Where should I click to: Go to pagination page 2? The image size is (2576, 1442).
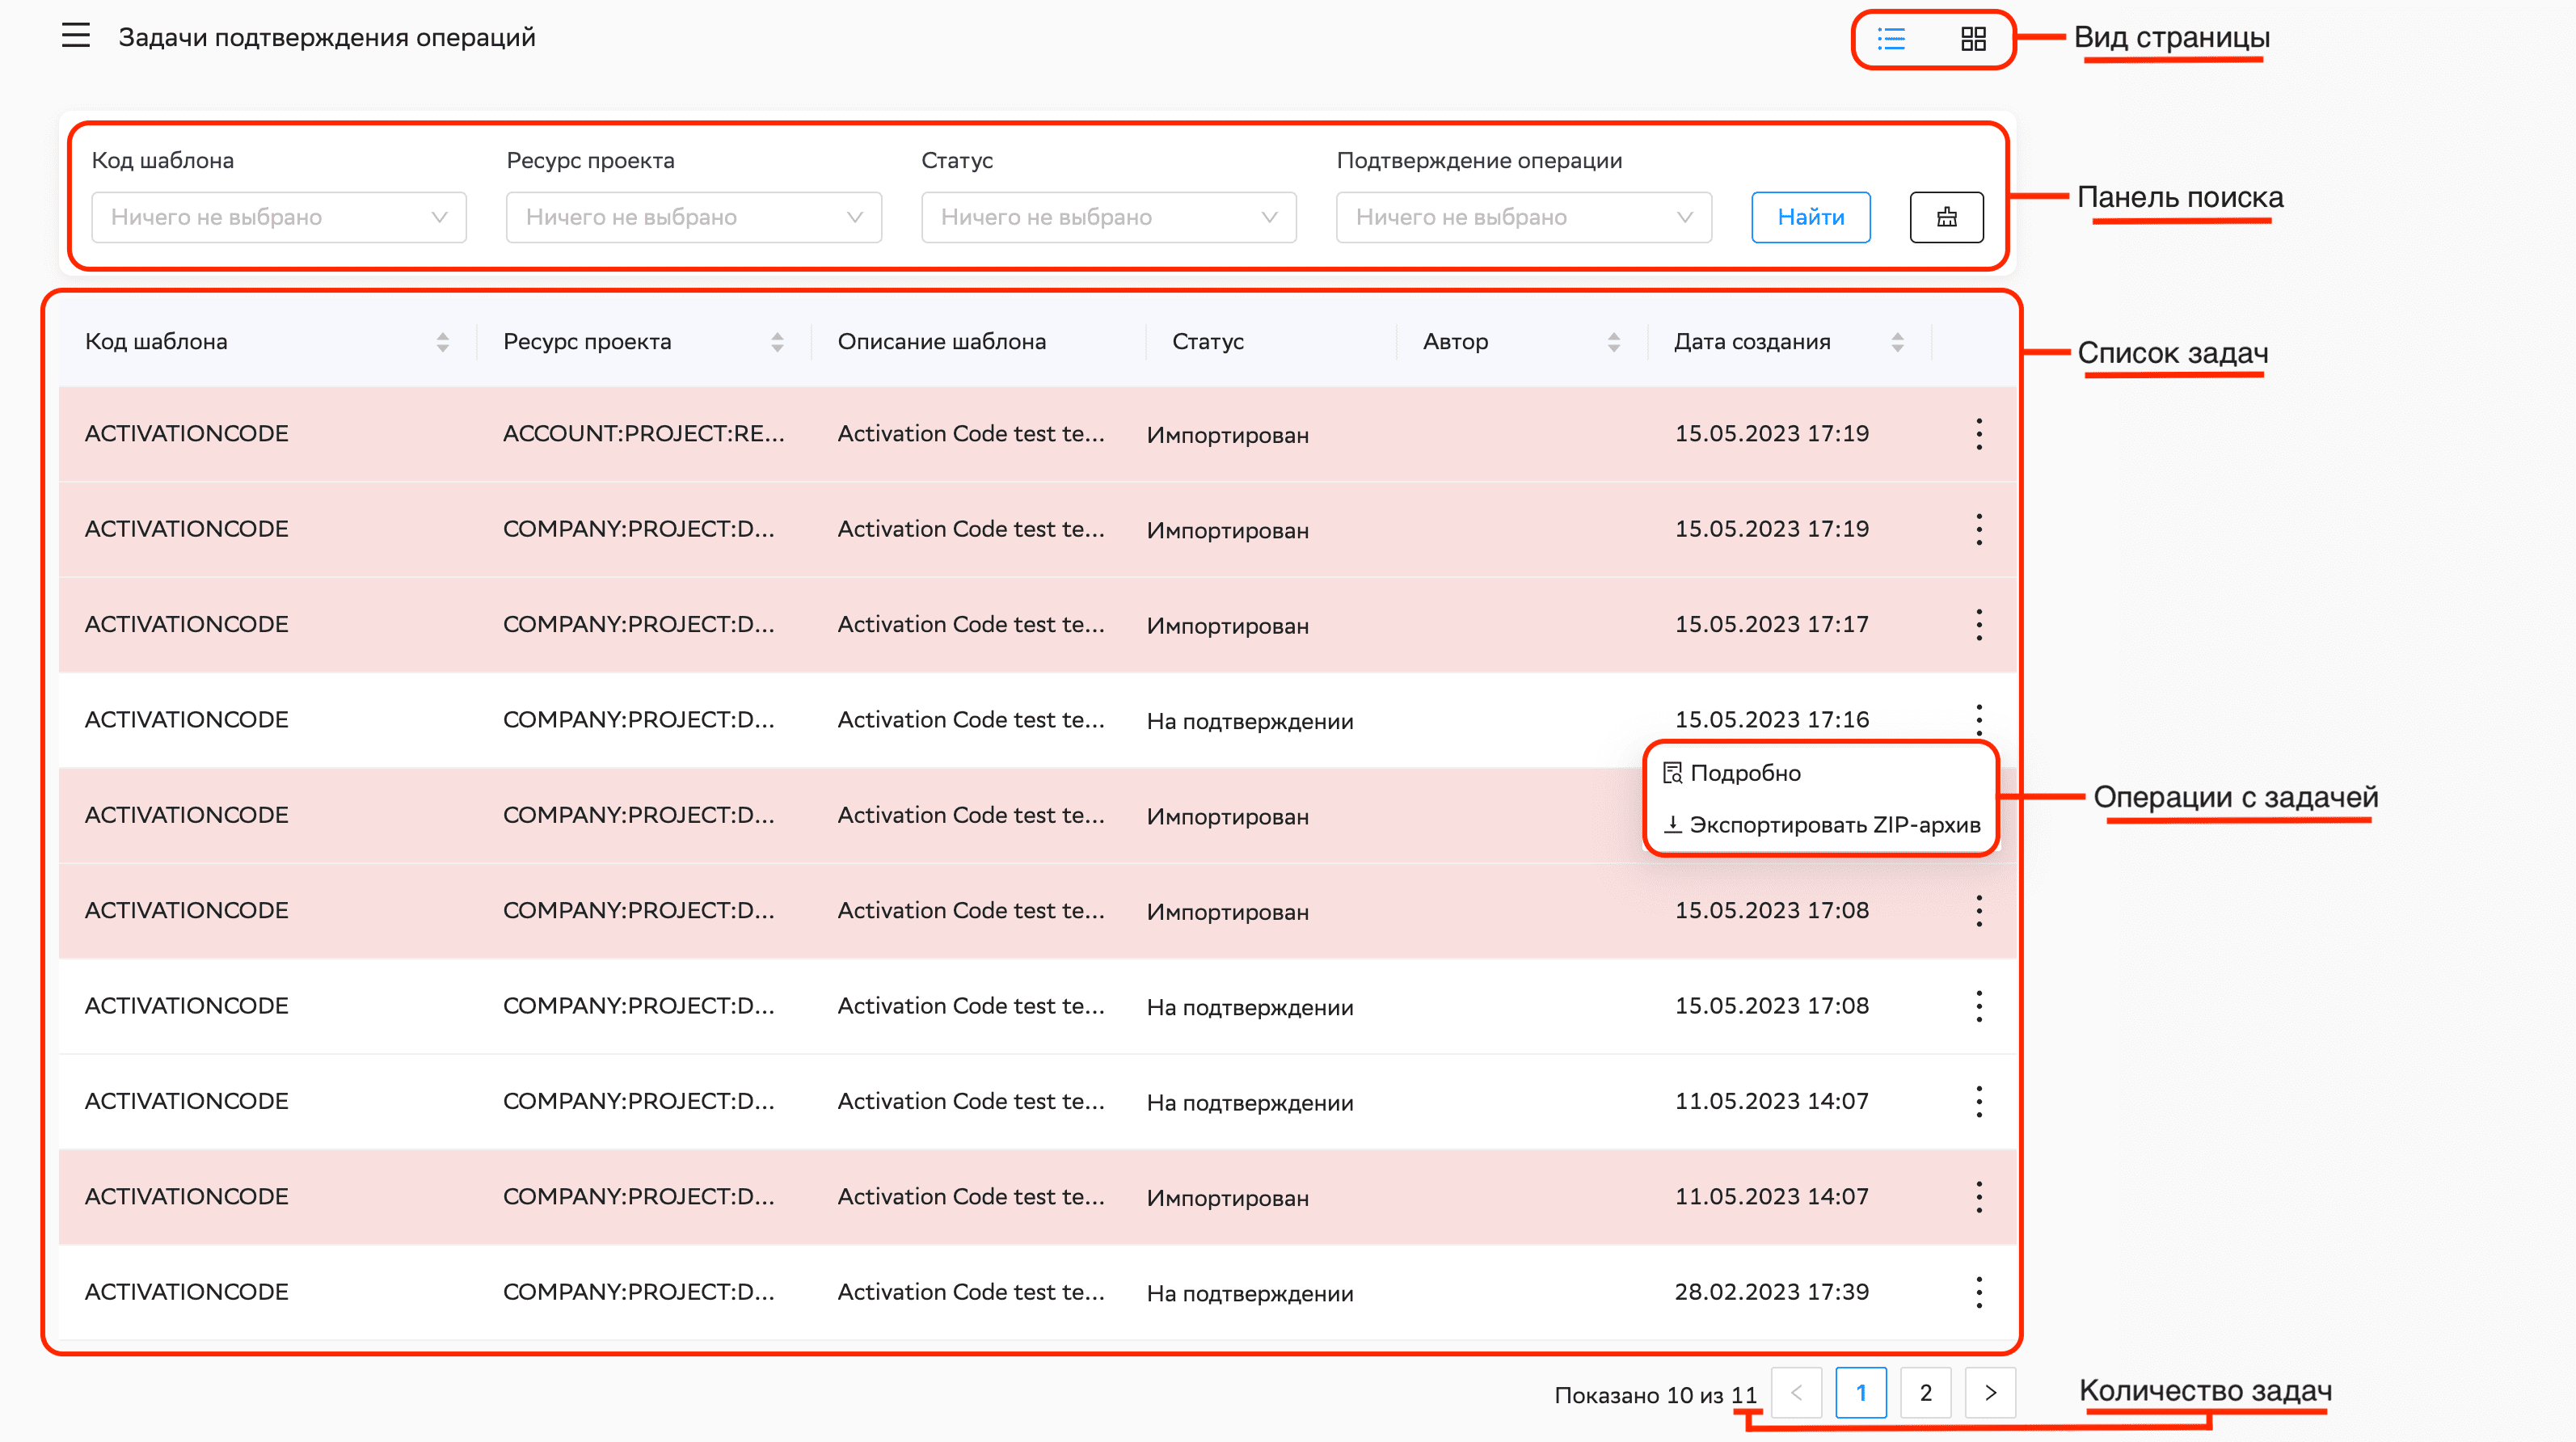click(1925, 1393)
